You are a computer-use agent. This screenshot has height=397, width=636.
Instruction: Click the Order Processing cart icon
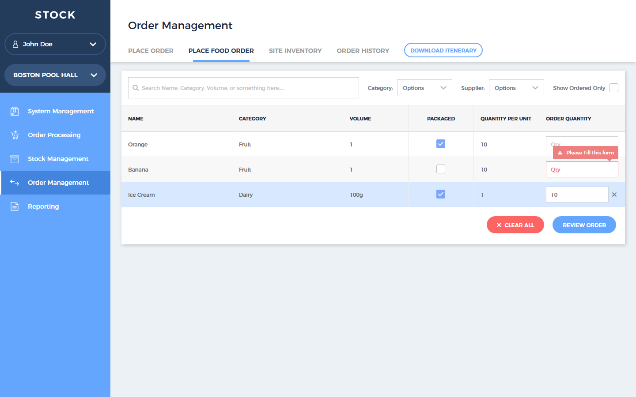(x=15, y=135)
